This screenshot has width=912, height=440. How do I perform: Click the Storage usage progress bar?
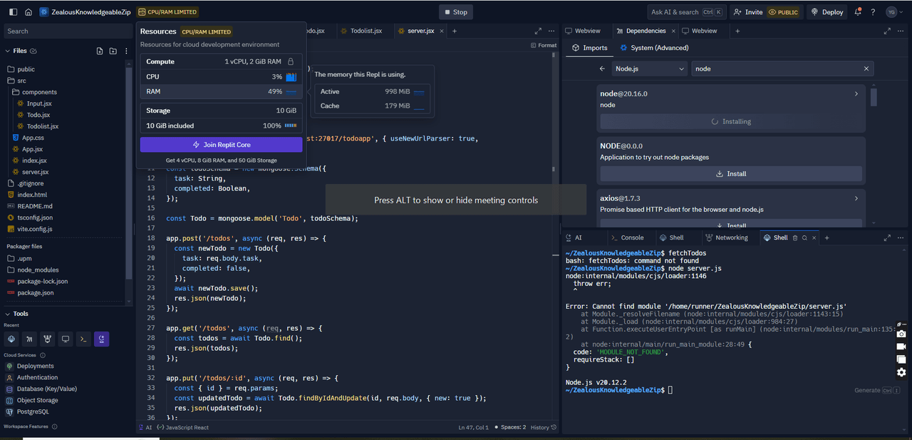click(x=290, y=126)
